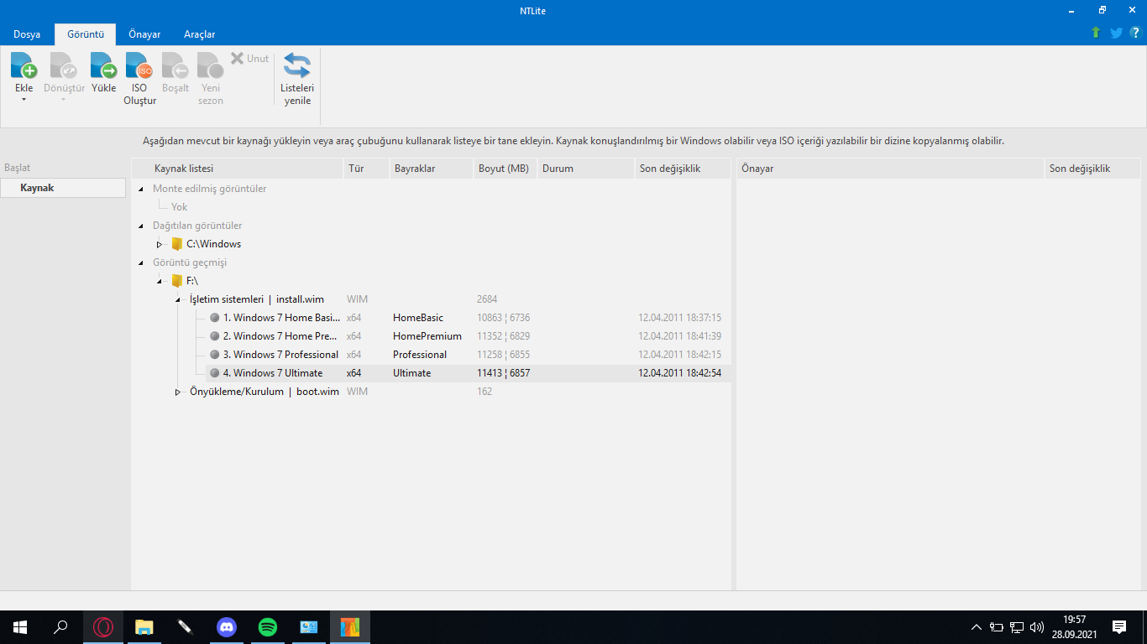Click the ISO Oluştur icon
1147x644 pixels.
[139, 65]
